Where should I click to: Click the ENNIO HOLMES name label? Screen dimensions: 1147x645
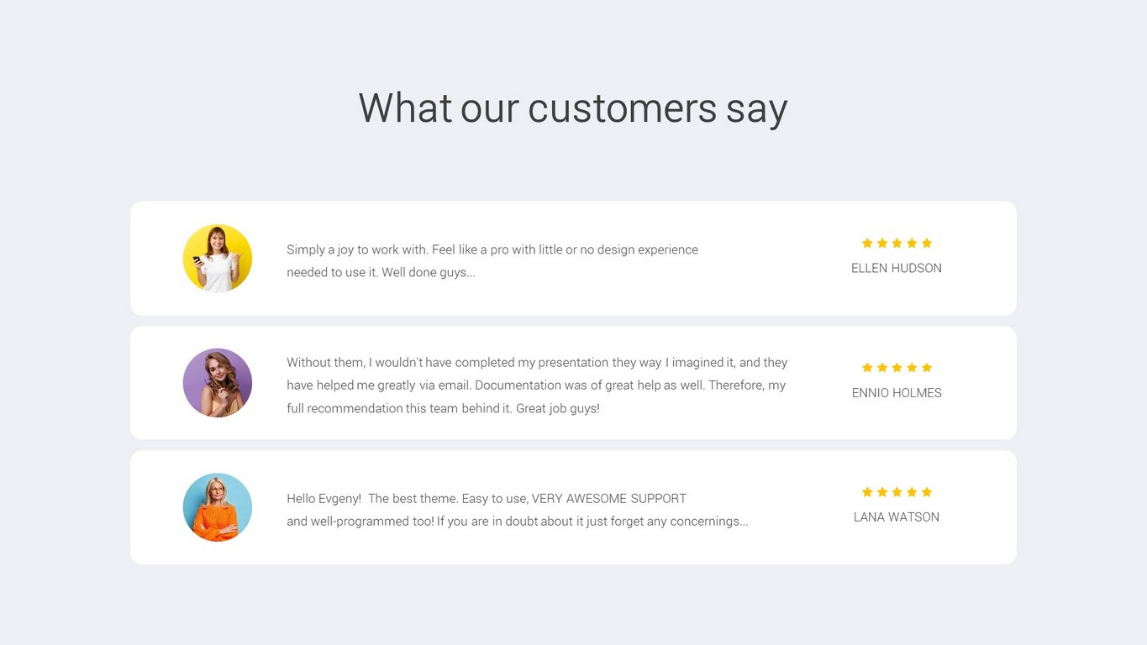(x=897, y=393)
